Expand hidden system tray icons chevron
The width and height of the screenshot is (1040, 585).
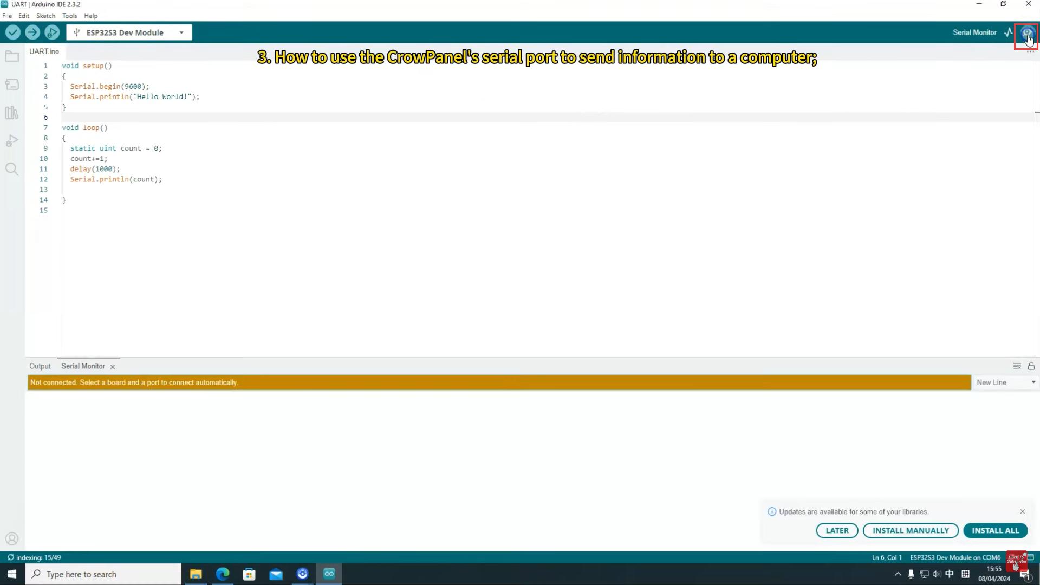click(x=898, y=574)
